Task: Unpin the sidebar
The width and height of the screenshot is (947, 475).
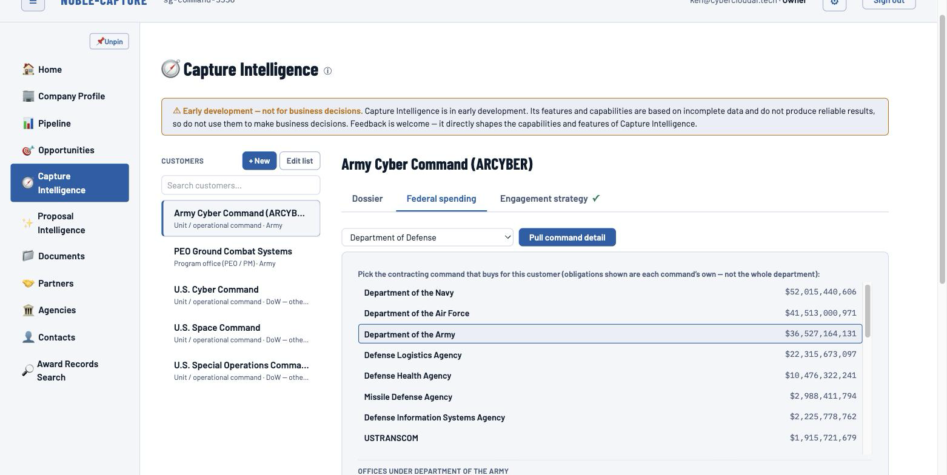Action: (109, 41)
